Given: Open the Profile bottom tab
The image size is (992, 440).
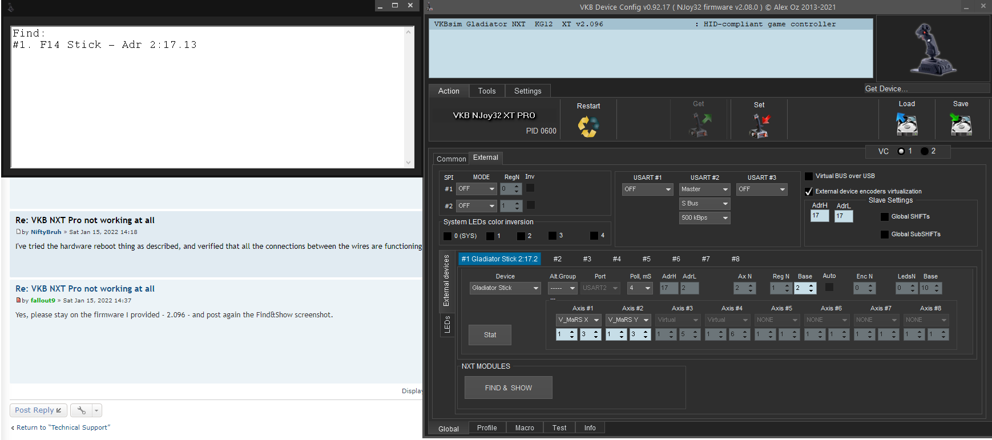Looking at the screenshot, I should (x=487, y=428).
